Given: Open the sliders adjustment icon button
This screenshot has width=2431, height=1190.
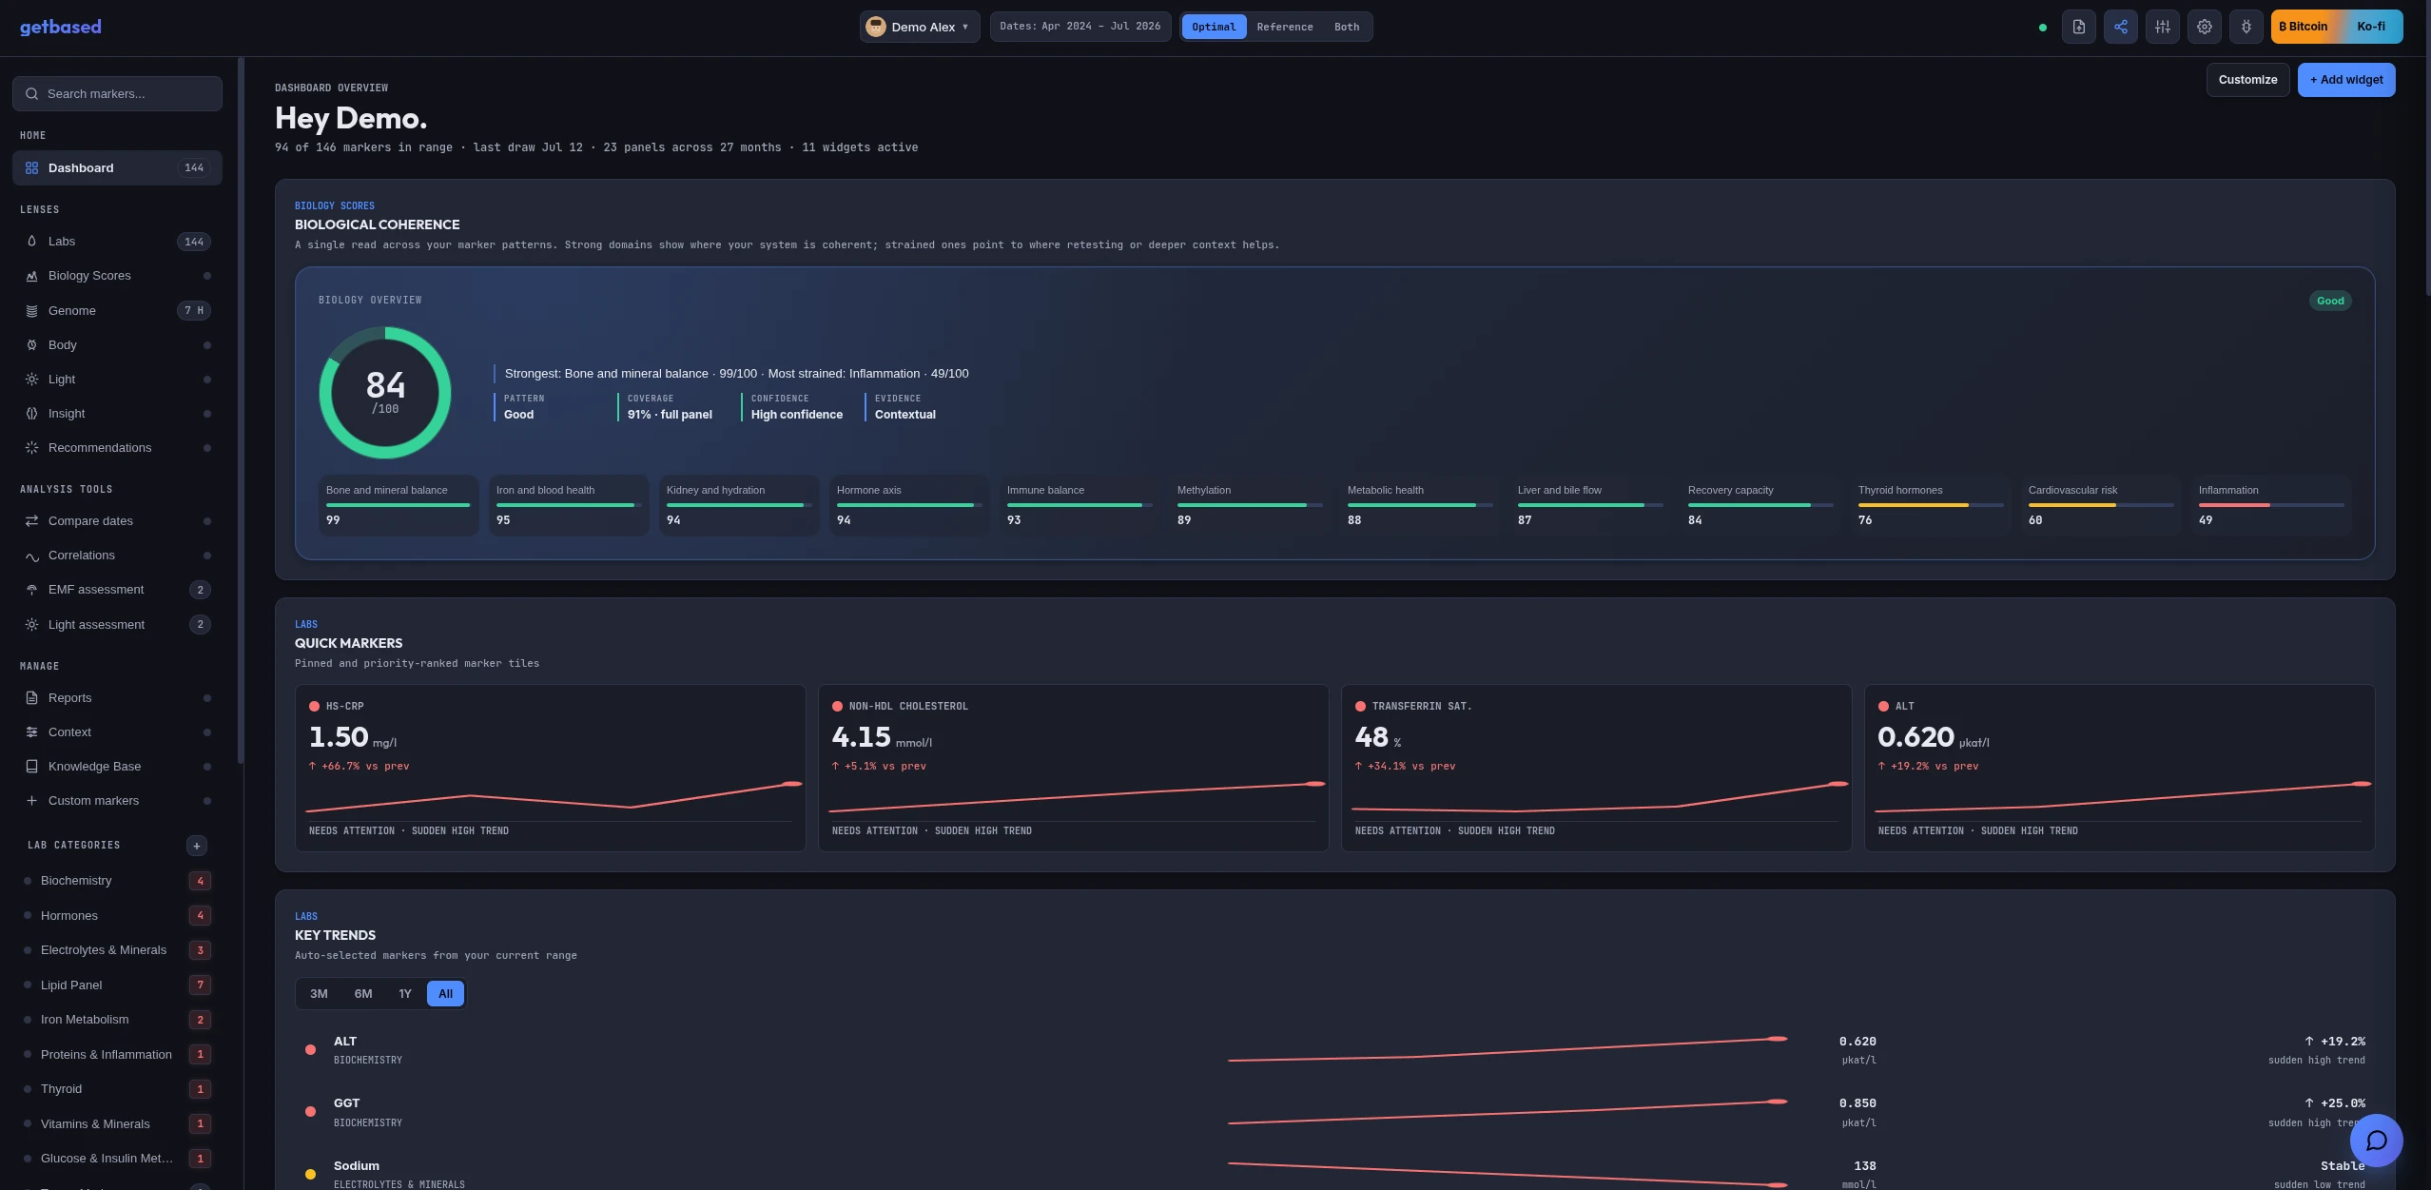Looking at the screenshot, I should (x=2162, y=27).
